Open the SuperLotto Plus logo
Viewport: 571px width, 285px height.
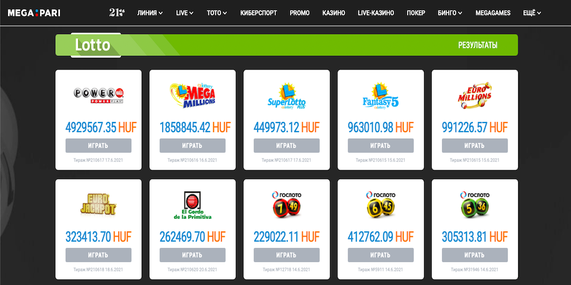click(x=287, y=95)
